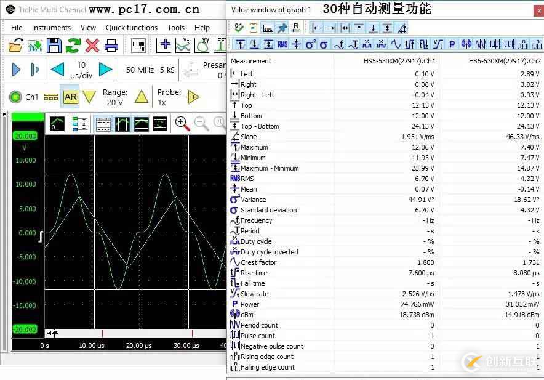Toggle Left cursor value toolbar icon
Screen dimensions: 544x380
click(x=316, y=28)
